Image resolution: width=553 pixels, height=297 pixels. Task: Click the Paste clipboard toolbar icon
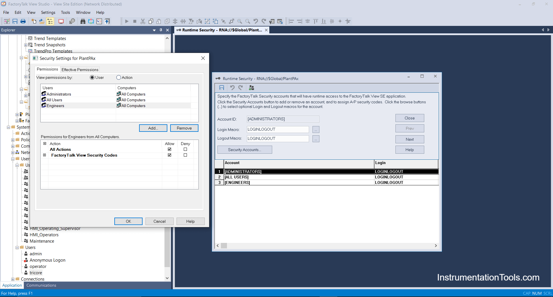click(x=159, y=21)
